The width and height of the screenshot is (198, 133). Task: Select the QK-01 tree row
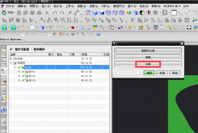click(59, 71)
